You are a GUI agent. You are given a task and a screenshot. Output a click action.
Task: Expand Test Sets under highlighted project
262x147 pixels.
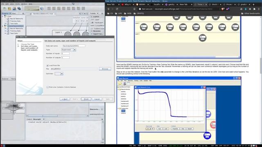(x=5, y=33)
